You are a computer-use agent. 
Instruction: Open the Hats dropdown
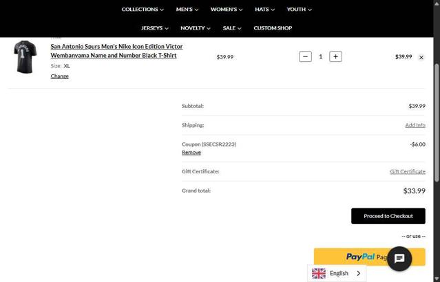(x=264, y=9)
